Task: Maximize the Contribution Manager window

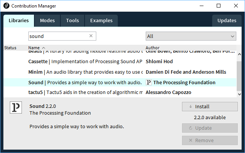Action: 219,6
